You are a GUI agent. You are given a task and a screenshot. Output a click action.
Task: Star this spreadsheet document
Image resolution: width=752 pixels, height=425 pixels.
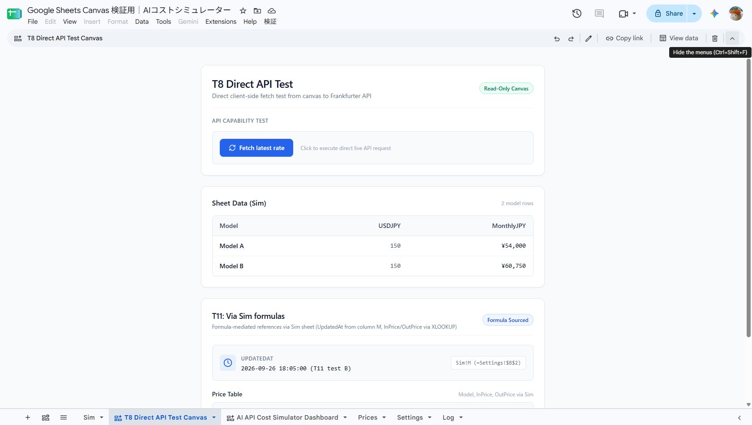coord(243,11)
